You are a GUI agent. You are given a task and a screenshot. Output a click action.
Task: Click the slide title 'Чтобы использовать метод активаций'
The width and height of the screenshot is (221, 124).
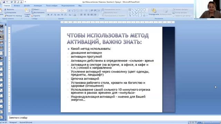(108, 39)
